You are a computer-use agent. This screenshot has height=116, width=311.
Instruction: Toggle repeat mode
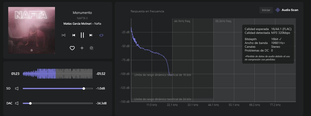(101, 35)
